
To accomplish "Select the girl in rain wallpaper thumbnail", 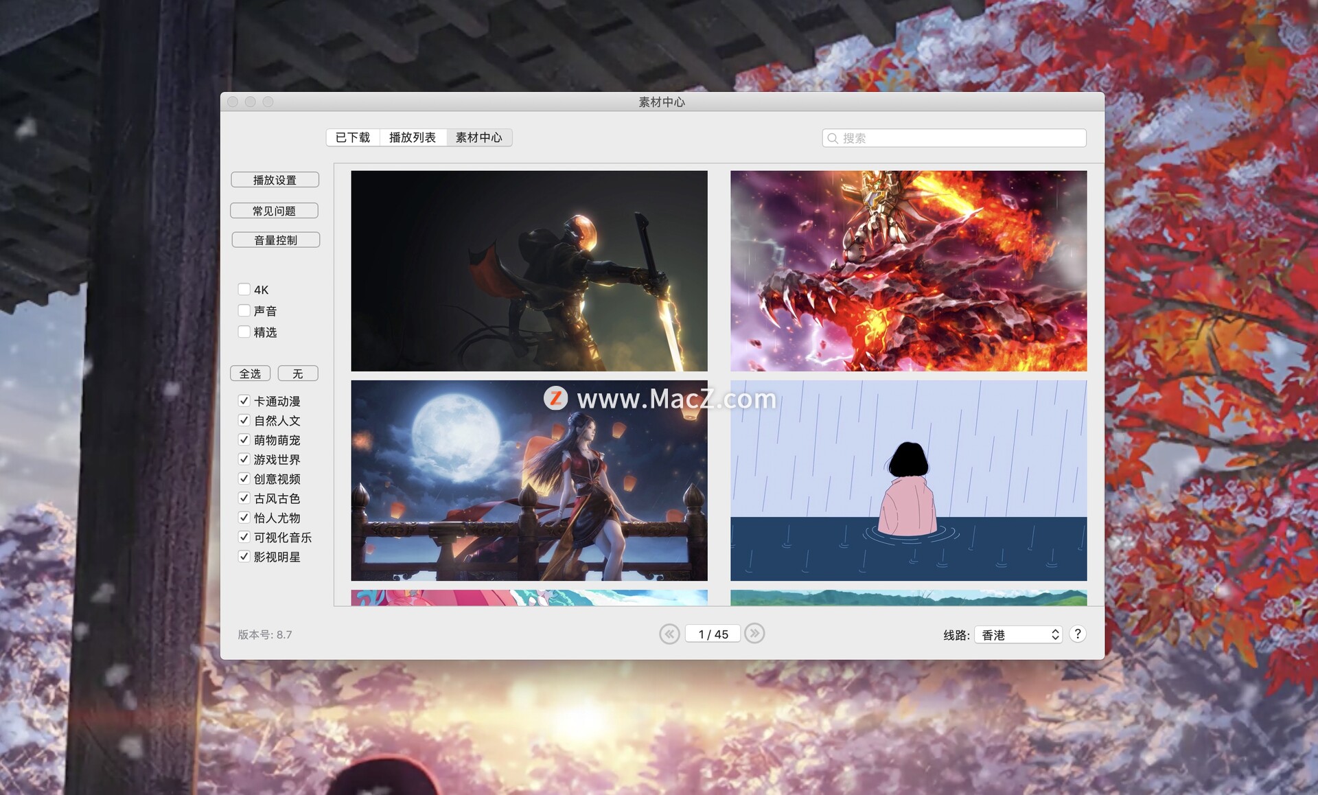I will [x=908, y=481].
